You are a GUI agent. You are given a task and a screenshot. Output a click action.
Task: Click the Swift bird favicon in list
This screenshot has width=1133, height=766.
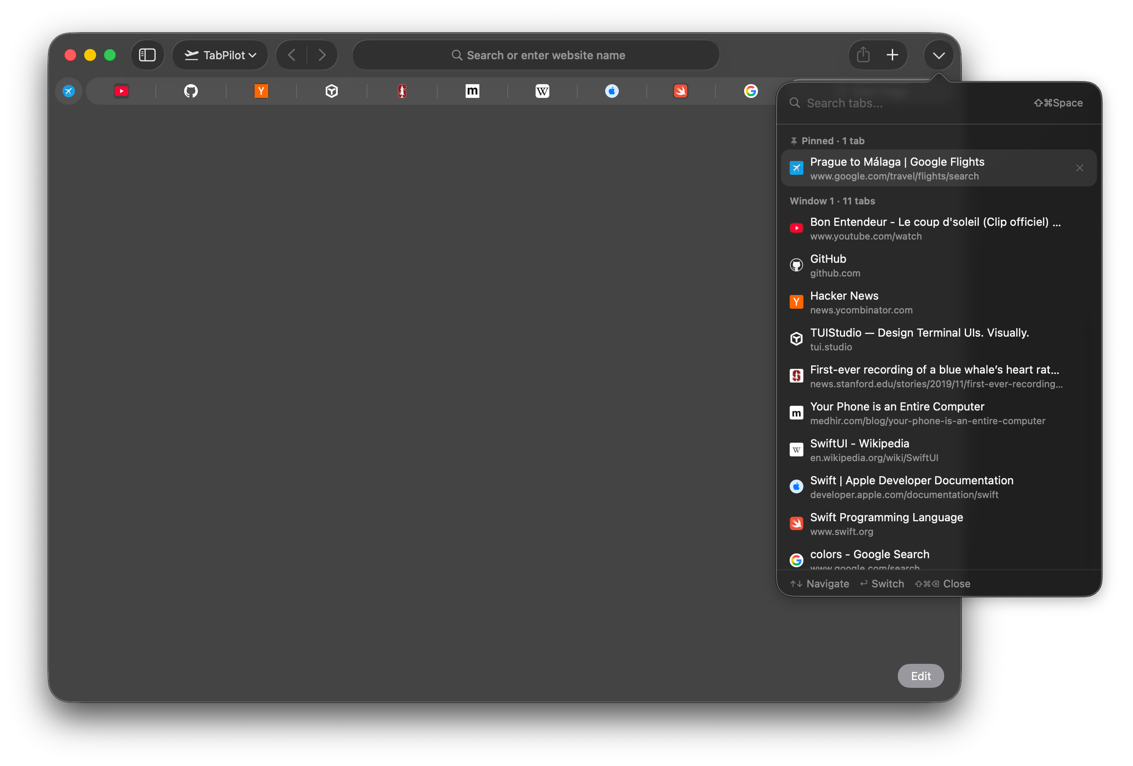coord(796,523)
